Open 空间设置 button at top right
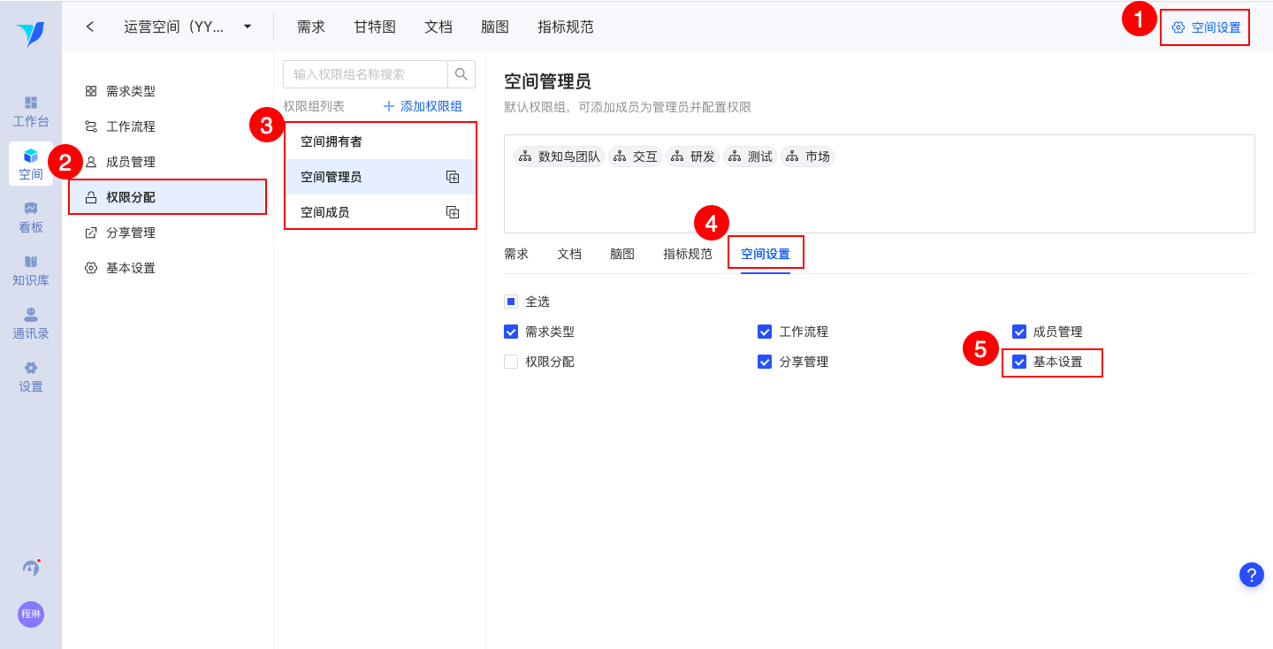1273x649 pixels. 1206,27
